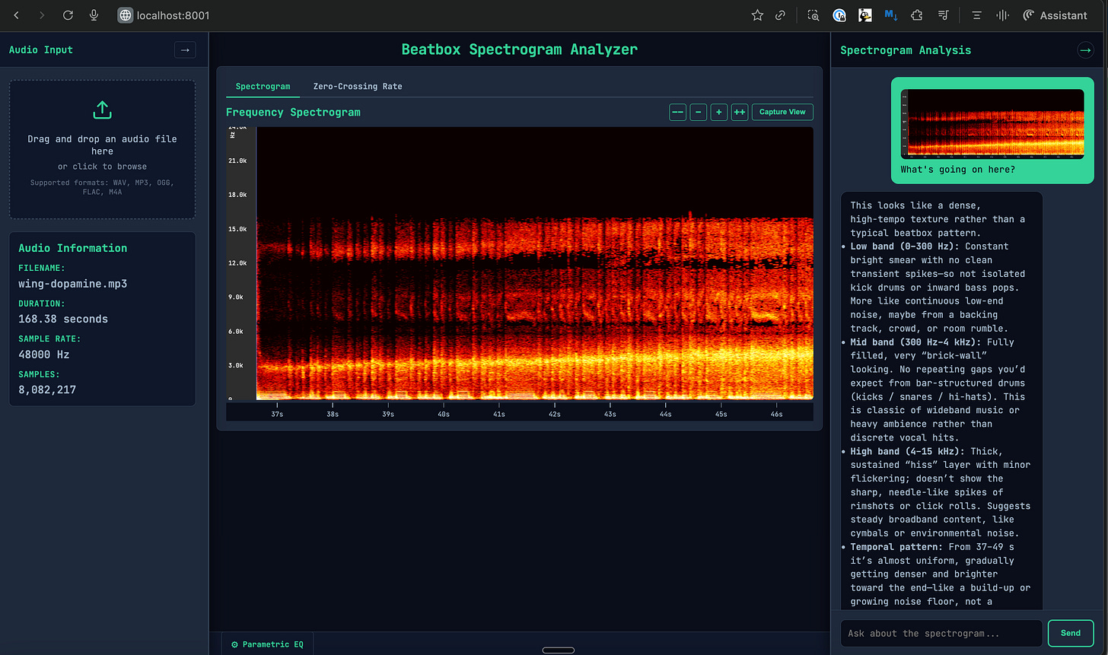Collapse the Spectrogram Analysis panel arrow
The width and height of the screenshot is (1108, 655).
pyautogui.click(x=1085, y=50)
